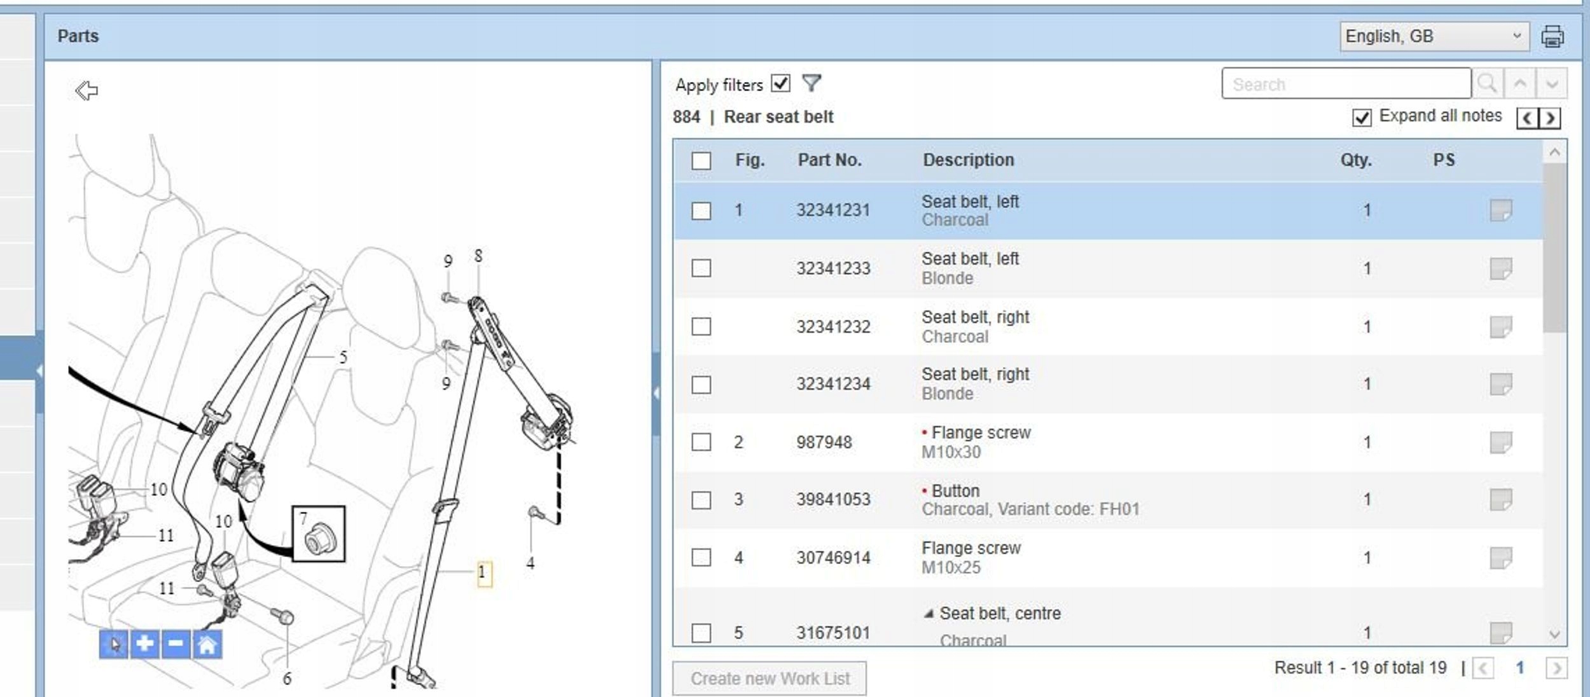Image resolution: width=1590 pixels, height=697 pixels.
Task: Open the filter funnel icon
Action: tap(812, 83)
